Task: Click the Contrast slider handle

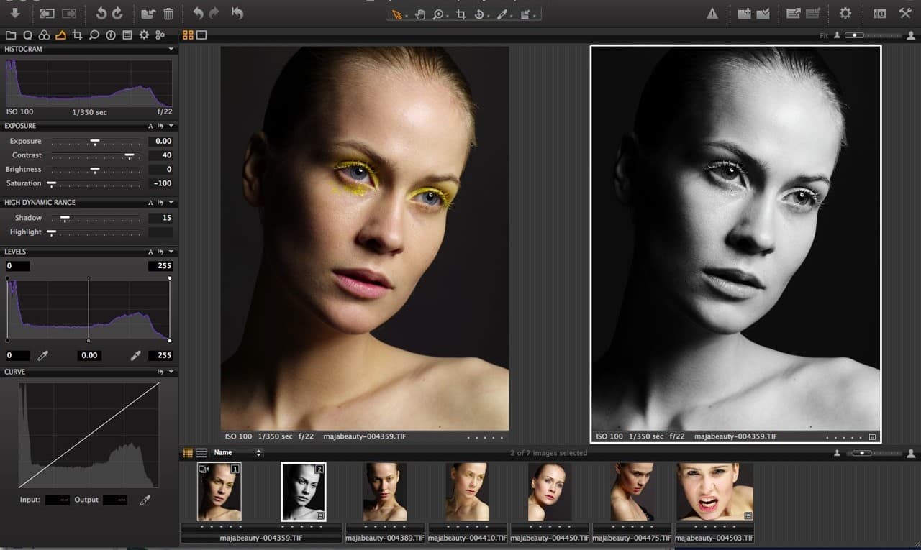Action: click(130, 155)
